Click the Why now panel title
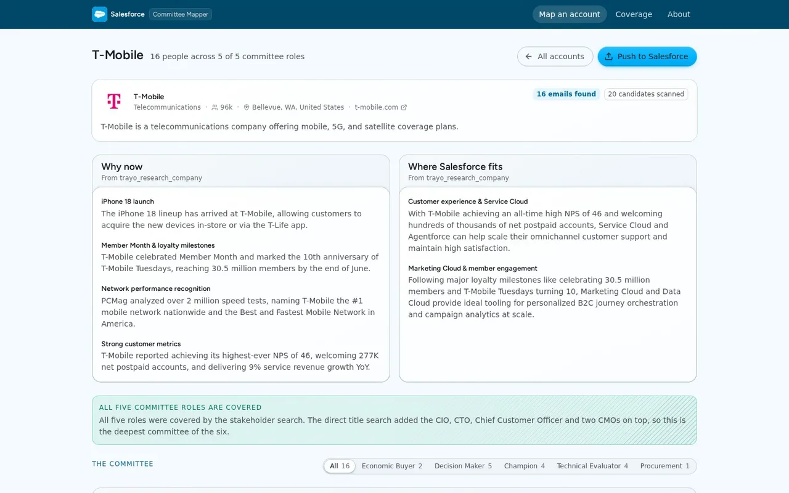This screenshot has width=789, height=493. pos(122,166)
